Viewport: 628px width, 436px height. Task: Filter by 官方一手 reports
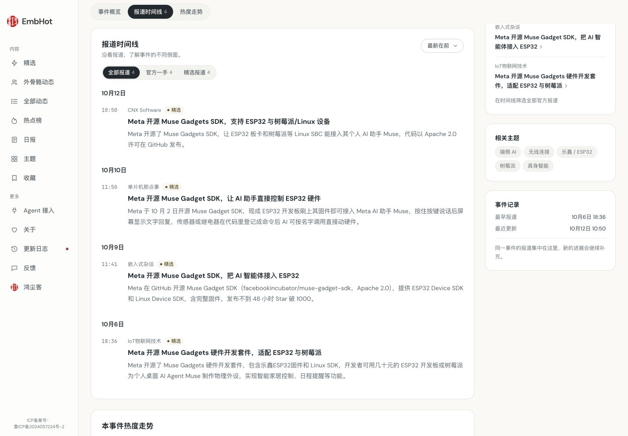(x=159, y=72)
